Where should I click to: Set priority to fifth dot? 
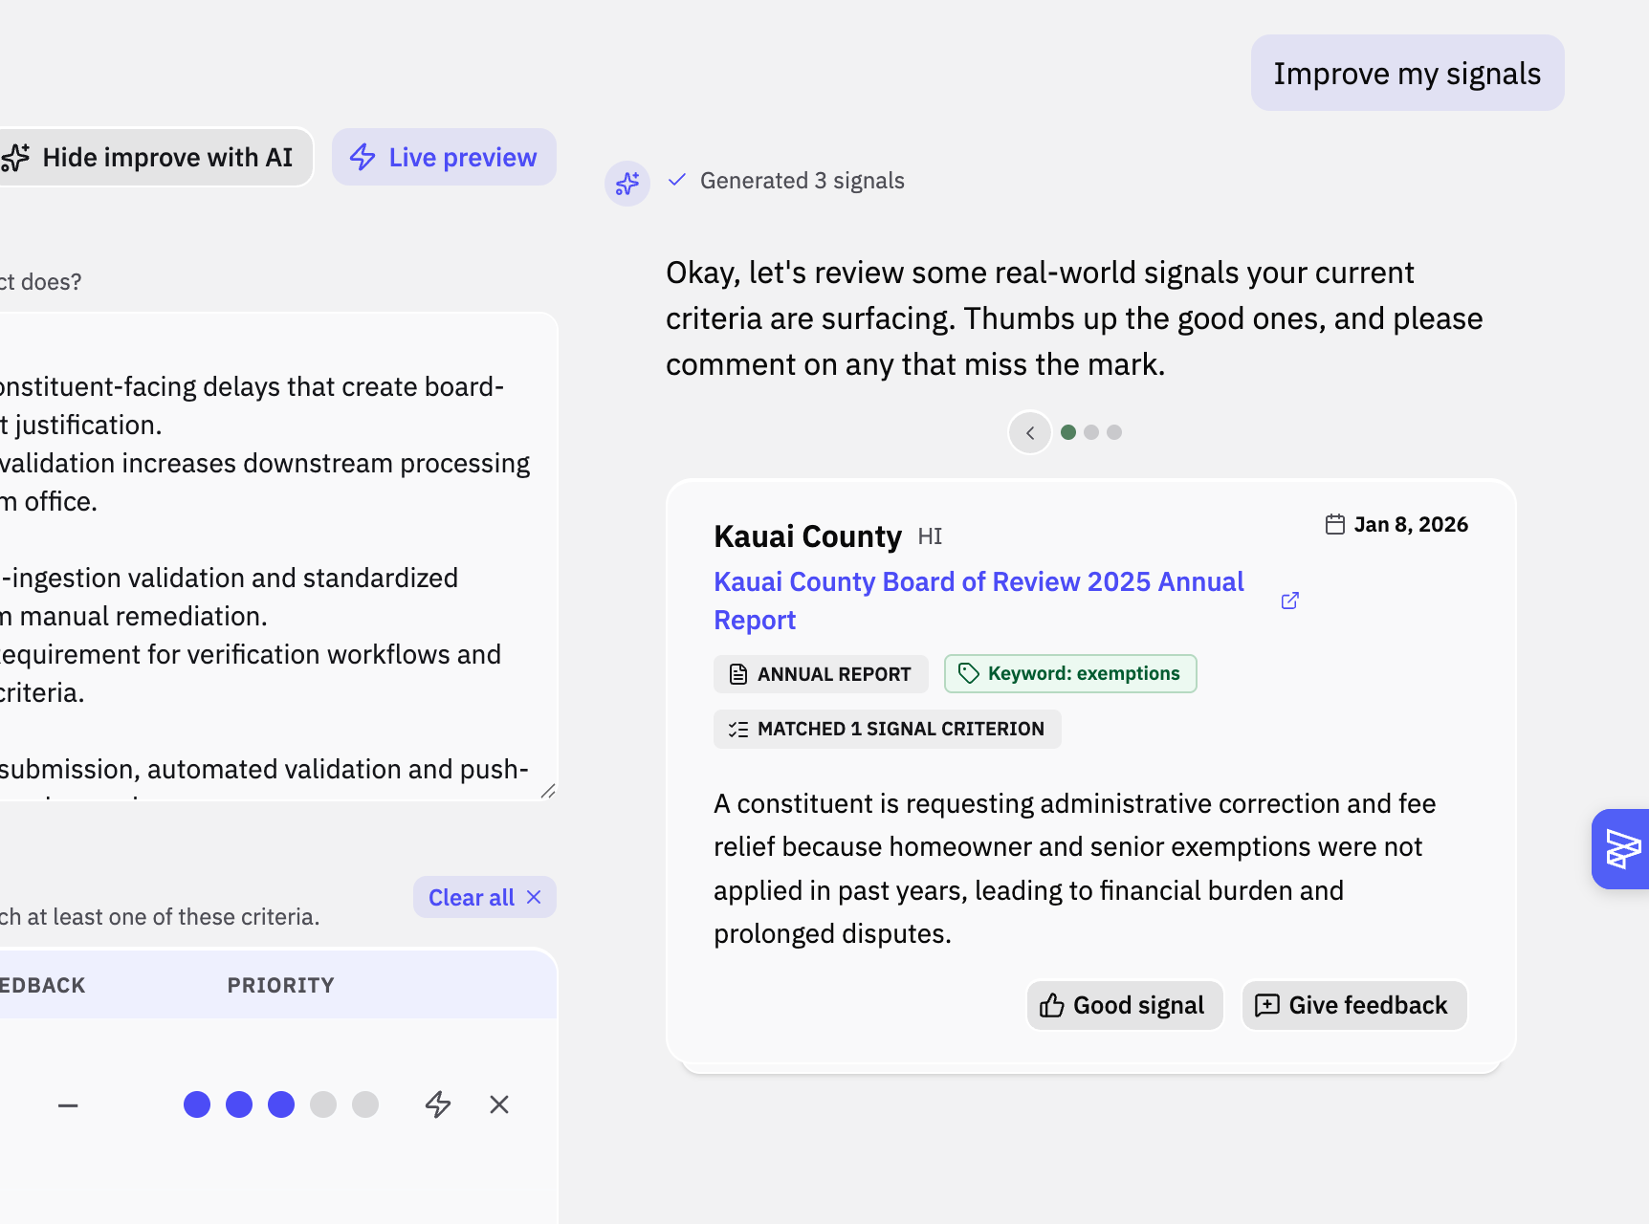coord(365,1104)
